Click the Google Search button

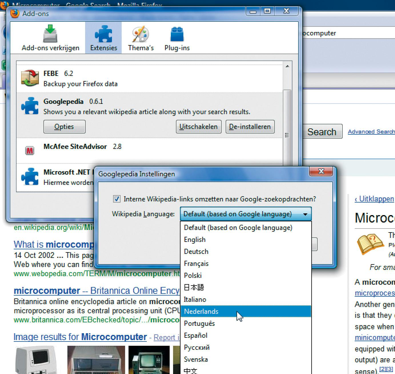322,132
